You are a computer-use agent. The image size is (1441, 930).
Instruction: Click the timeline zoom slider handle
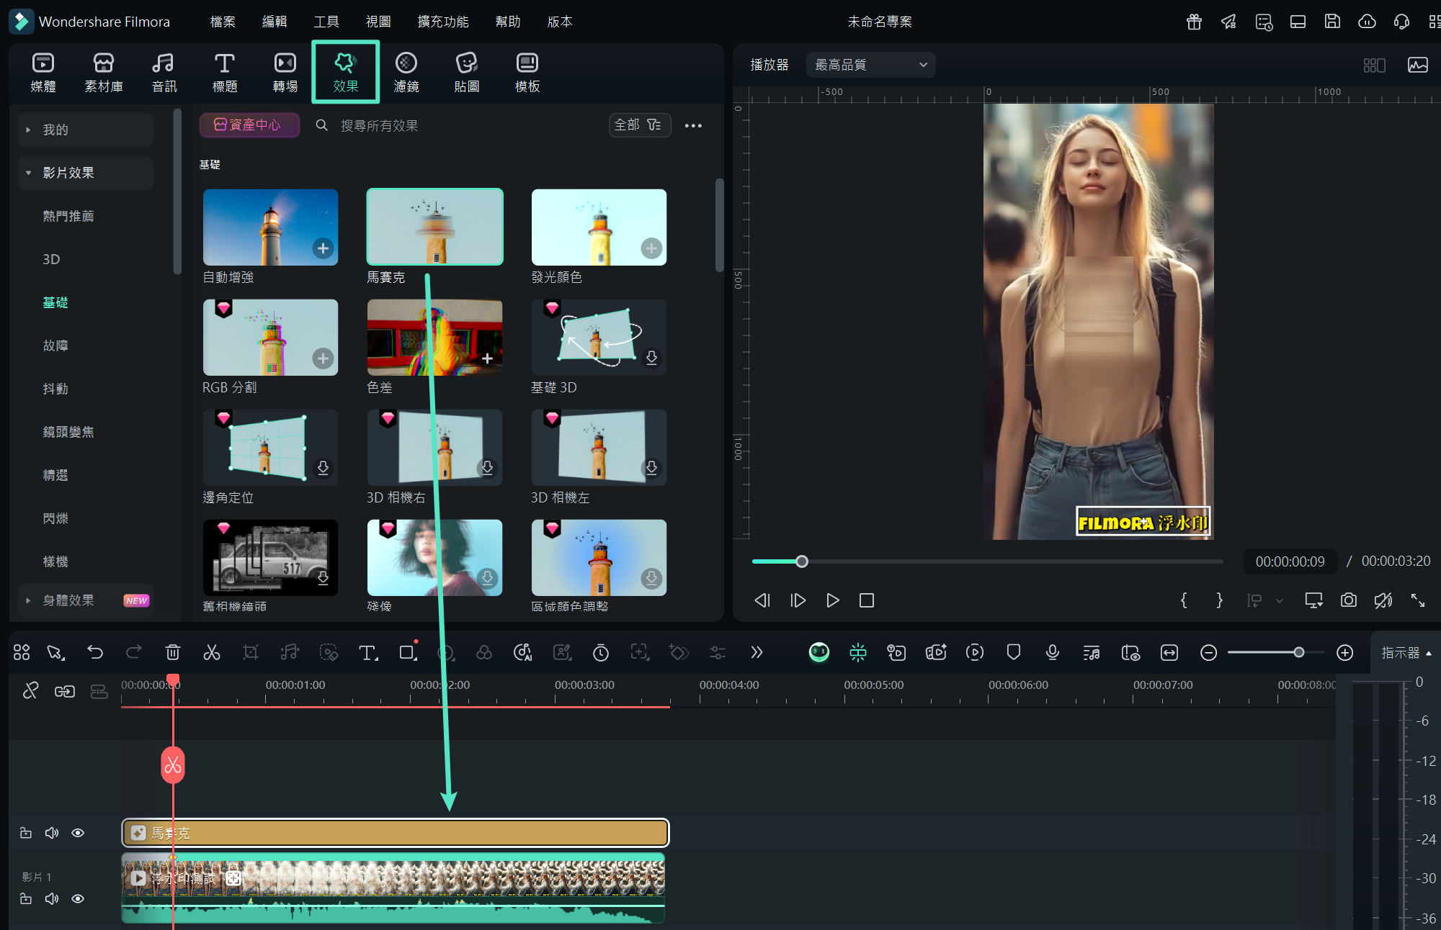pos(1298,652)
